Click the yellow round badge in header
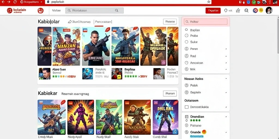The height and width of the screenshot is (139, 279). pyautogui.click(x=261, y=10)
